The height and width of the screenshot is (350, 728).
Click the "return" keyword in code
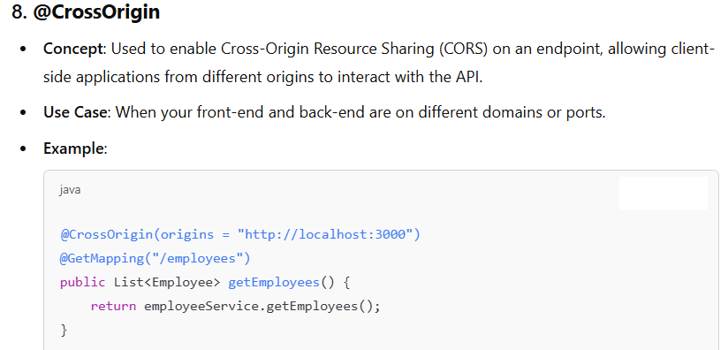[113, 307]
